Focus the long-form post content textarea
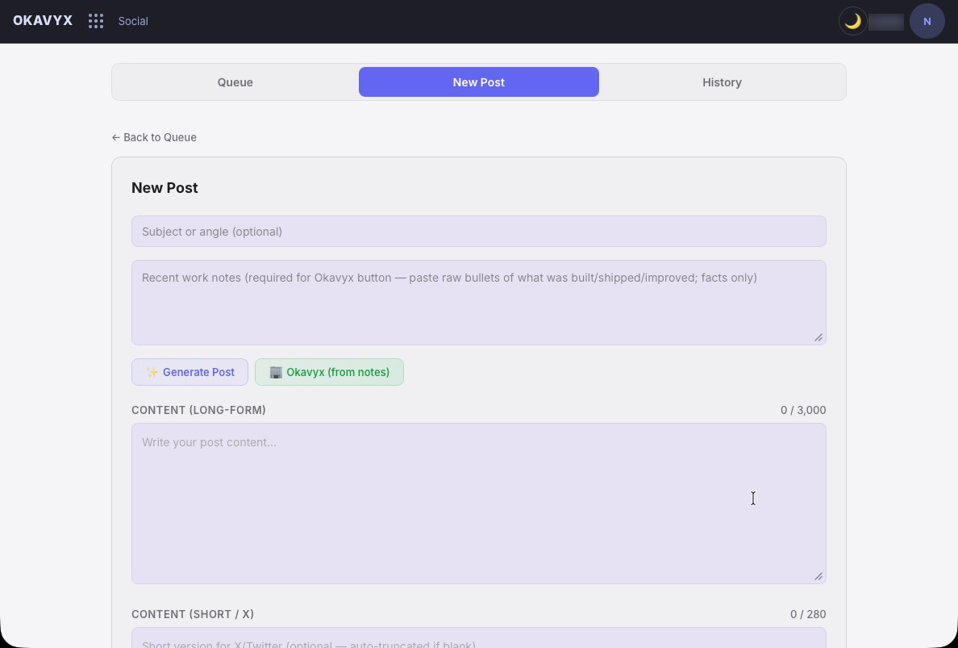 [478, 503]
